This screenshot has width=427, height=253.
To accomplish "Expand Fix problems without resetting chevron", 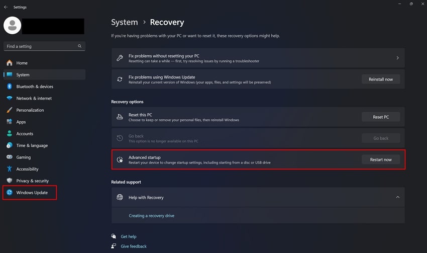I will point(397,58).
